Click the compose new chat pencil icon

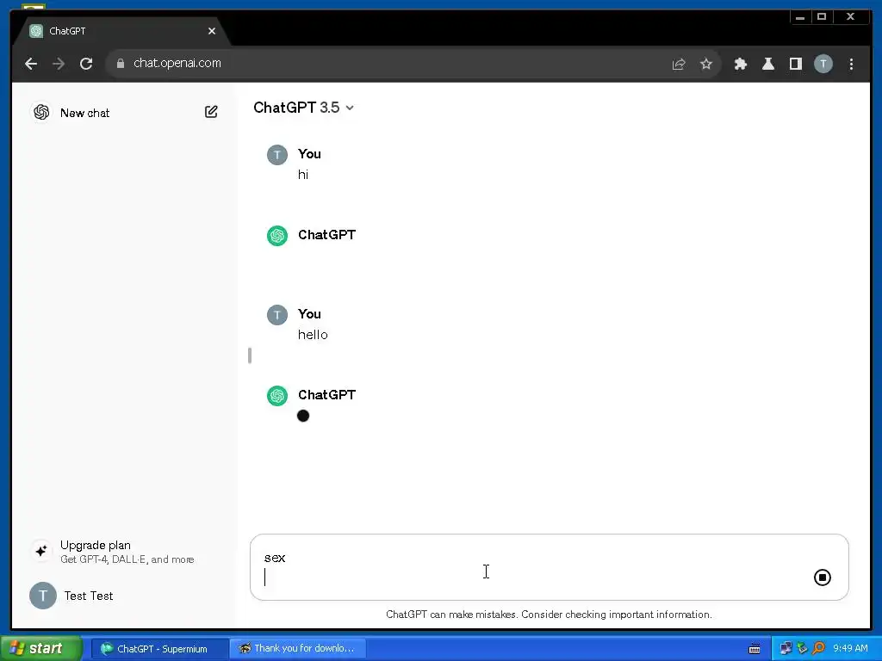(211, 112)
